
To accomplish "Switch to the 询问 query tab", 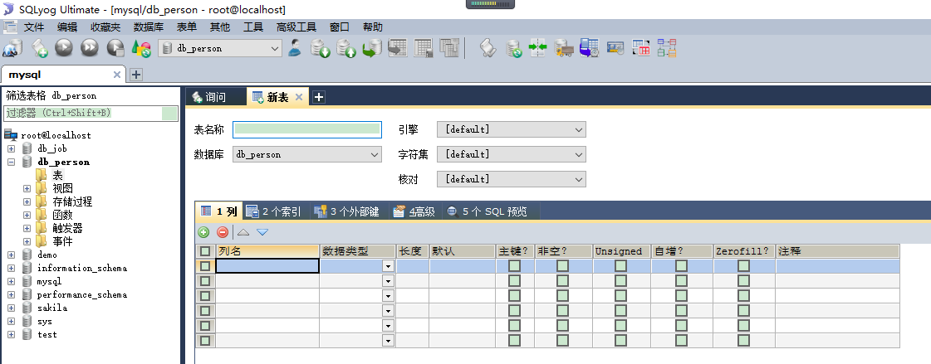I will point(216,97).
